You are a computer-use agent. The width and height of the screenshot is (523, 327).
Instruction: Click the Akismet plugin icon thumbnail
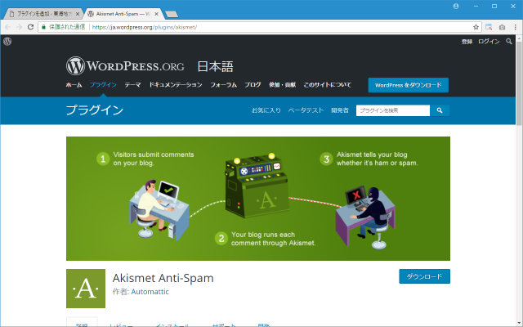86,289
